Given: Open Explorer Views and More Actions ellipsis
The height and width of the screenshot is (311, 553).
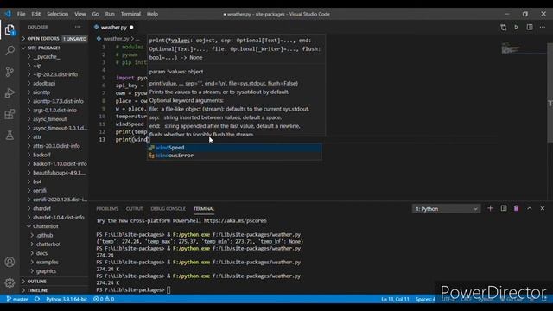Looking at the screenshot, I should point(78,27).
